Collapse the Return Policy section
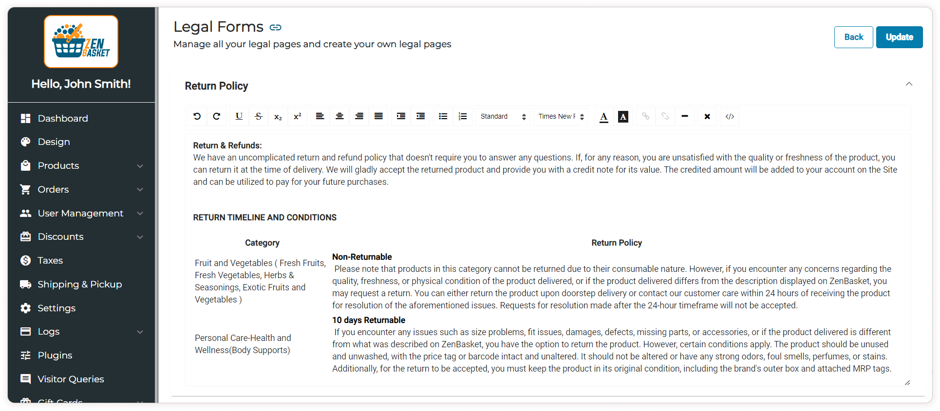Viewport: 940px width, 411px height. pos(908,84)
